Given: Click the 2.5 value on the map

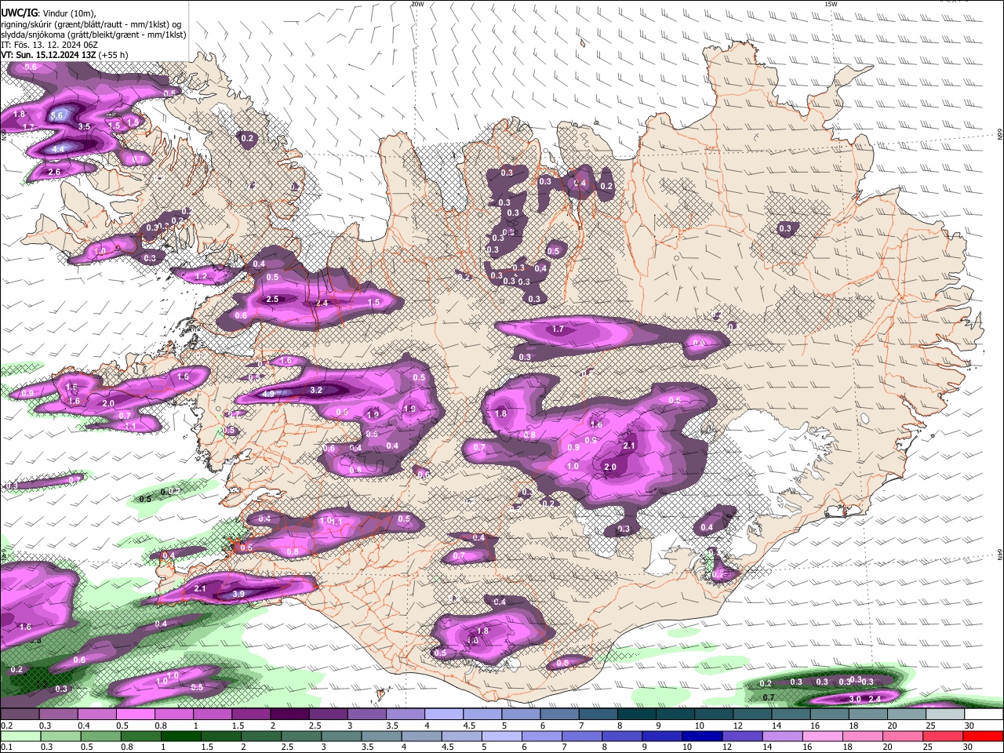Looking at the screenshot, I should (272, 300).
